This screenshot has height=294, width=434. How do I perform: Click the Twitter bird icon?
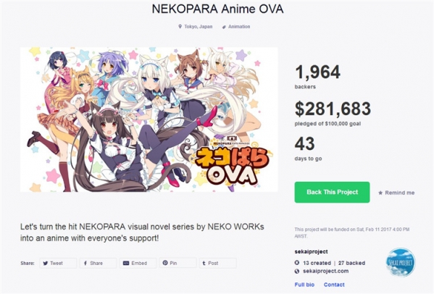point(46,263)
